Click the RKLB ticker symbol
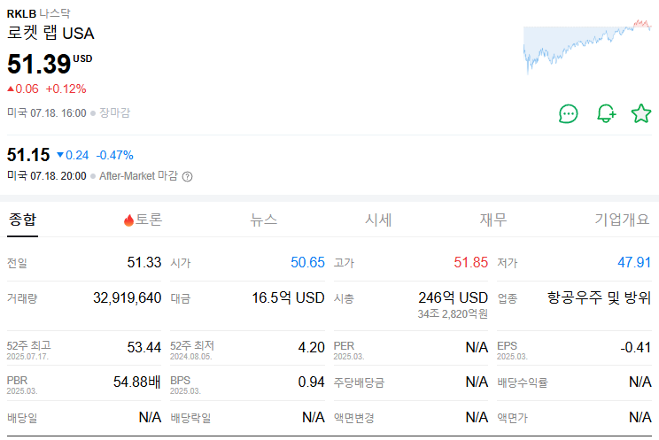659x440 pixels. [x=21, y=14]
